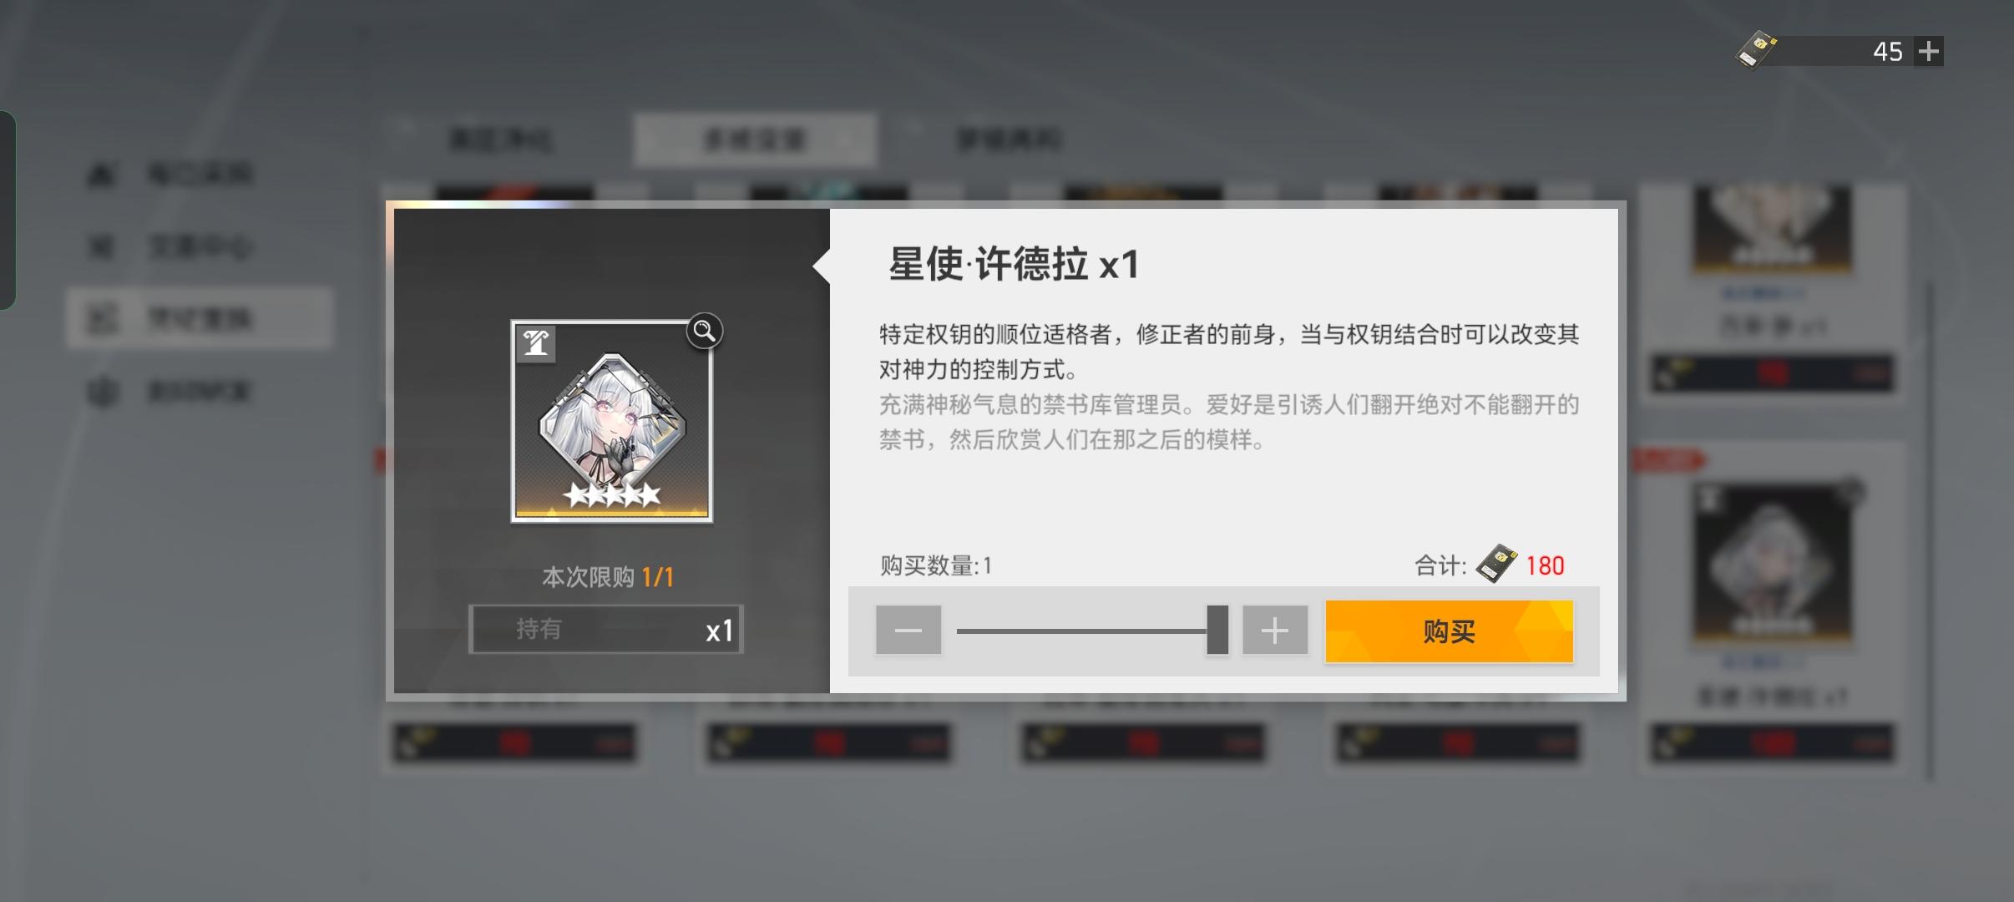Select the highlighted third sidebar entry
The width and height of the screenshot is (2014, 902).
point(200,317)
